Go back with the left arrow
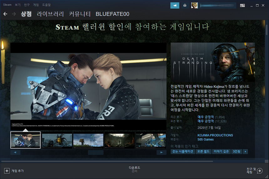The image size is (269, 179). 5,14
